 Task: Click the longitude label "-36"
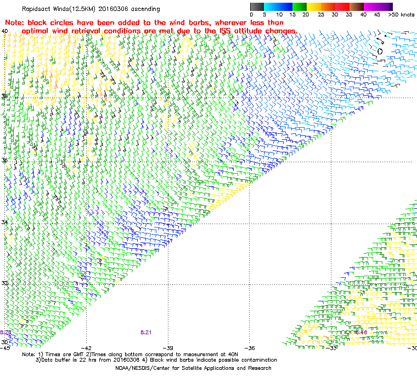pyautogui.click(x=250, y=348)
